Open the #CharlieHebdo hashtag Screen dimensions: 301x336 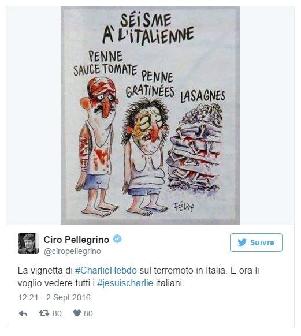click(106, 270)
